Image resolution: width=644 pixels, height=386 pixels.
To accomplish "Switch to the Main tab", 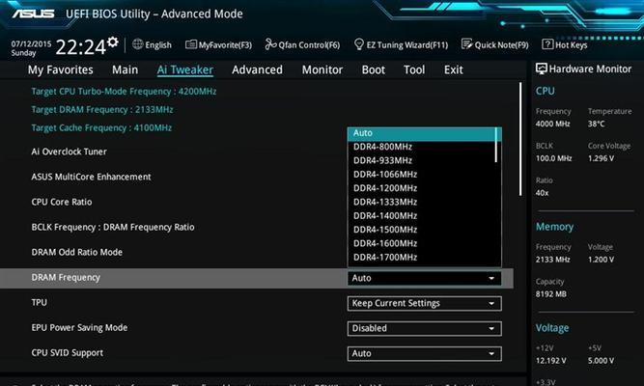I will point(125,69).
